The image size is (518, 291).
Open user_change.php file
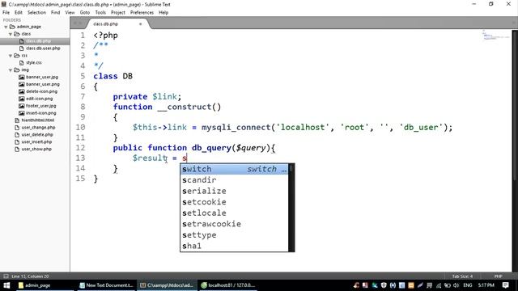tap(38, 128)
